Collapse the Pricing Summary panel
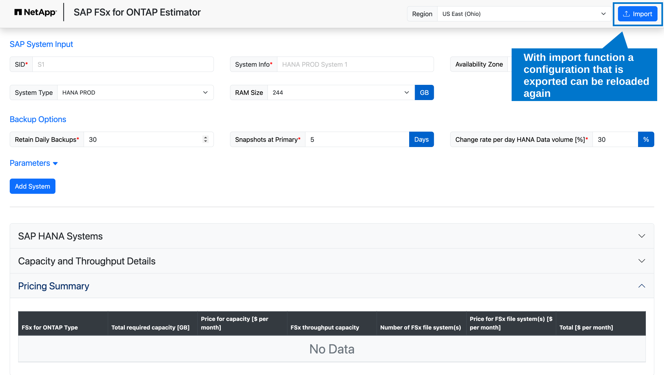664x375 pixels. pos(332,286)
